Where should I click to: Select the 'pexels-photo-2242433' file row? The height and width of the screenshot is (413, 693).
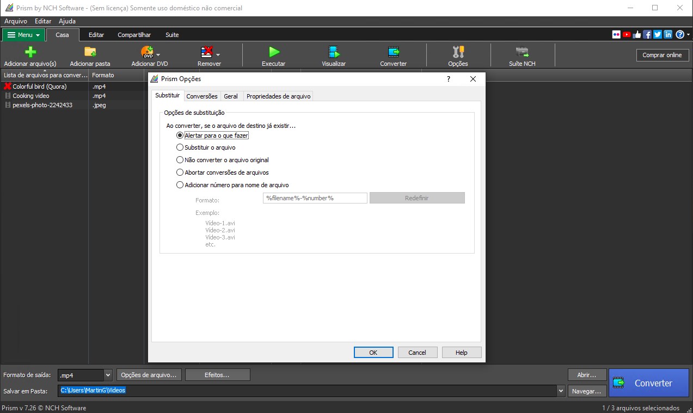[74, 105]
